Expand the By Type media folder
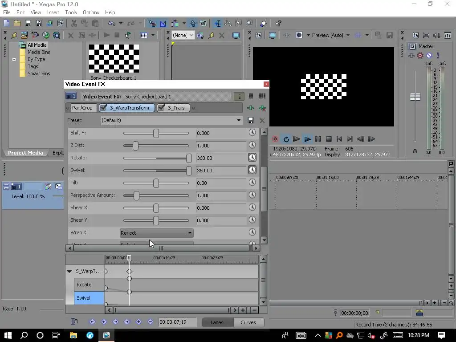 click(x=14, y=59)
